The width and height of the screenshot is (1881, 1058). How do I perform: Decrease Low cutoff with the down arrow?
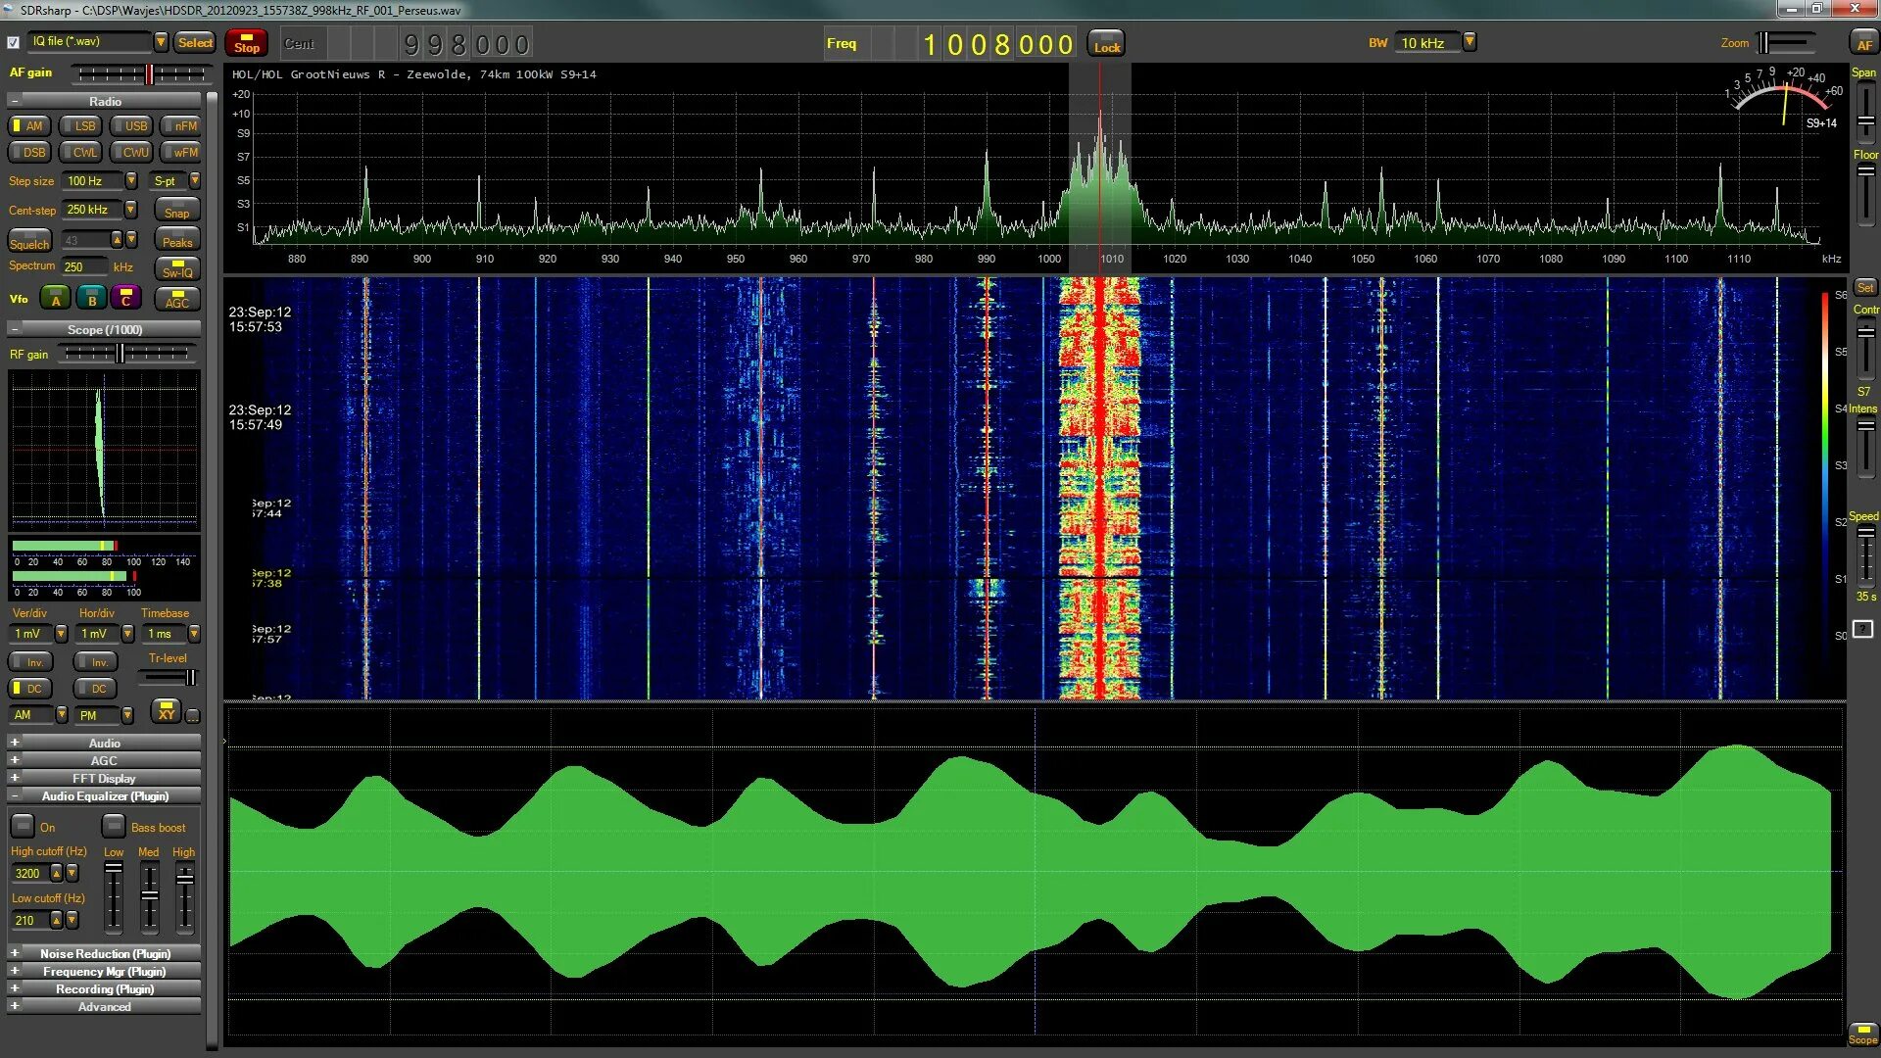pos(72,920)
